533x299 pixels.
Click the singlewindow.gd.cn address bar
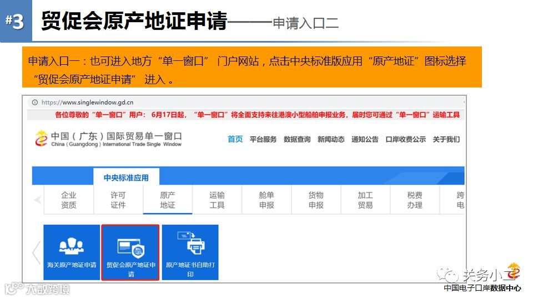245,102
